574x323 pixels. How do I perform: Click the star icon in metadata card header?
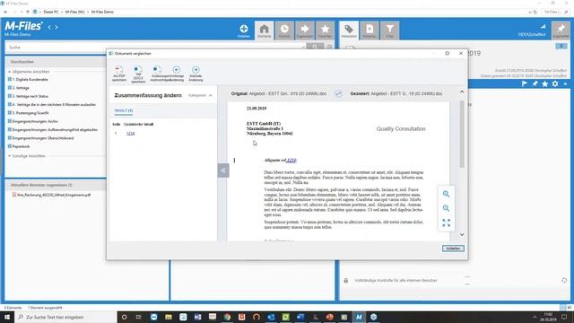click(x=545, y=83)
